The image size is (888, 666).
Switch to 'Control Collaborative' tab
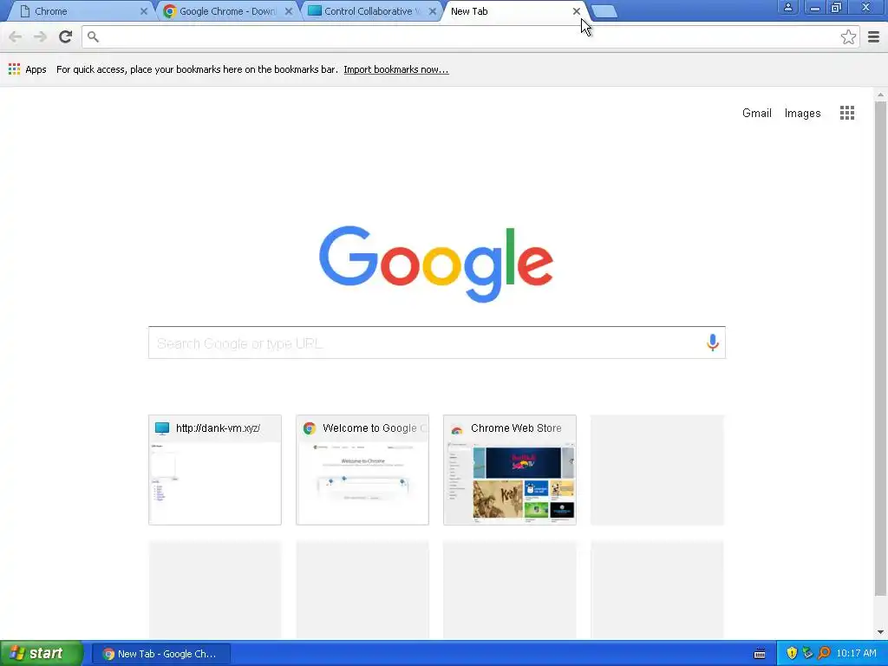pyautogui.click(x=371, y=11)
